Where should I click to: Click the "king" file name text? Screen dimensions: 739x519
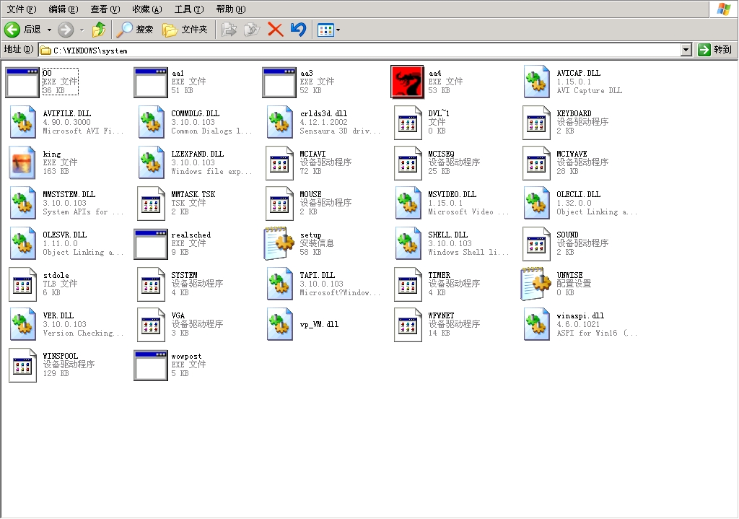(52, 154)
